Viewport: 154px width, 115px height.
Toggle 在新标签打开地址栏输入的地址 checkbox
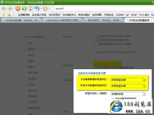coord(96,37)
